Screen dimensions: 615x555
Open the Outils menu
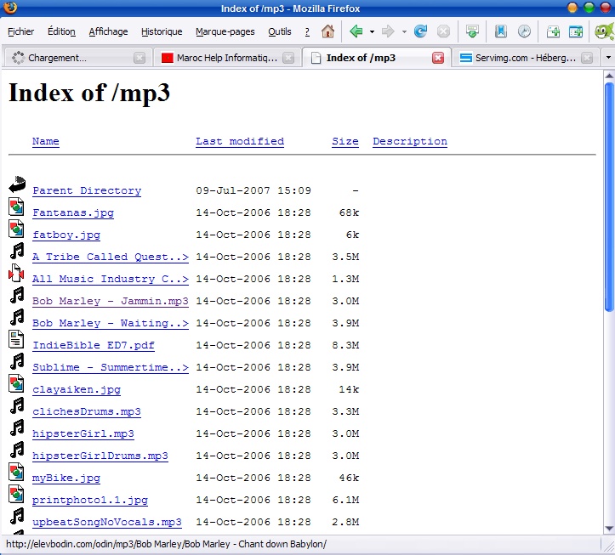pyautogui.click(x=280, y=31)
